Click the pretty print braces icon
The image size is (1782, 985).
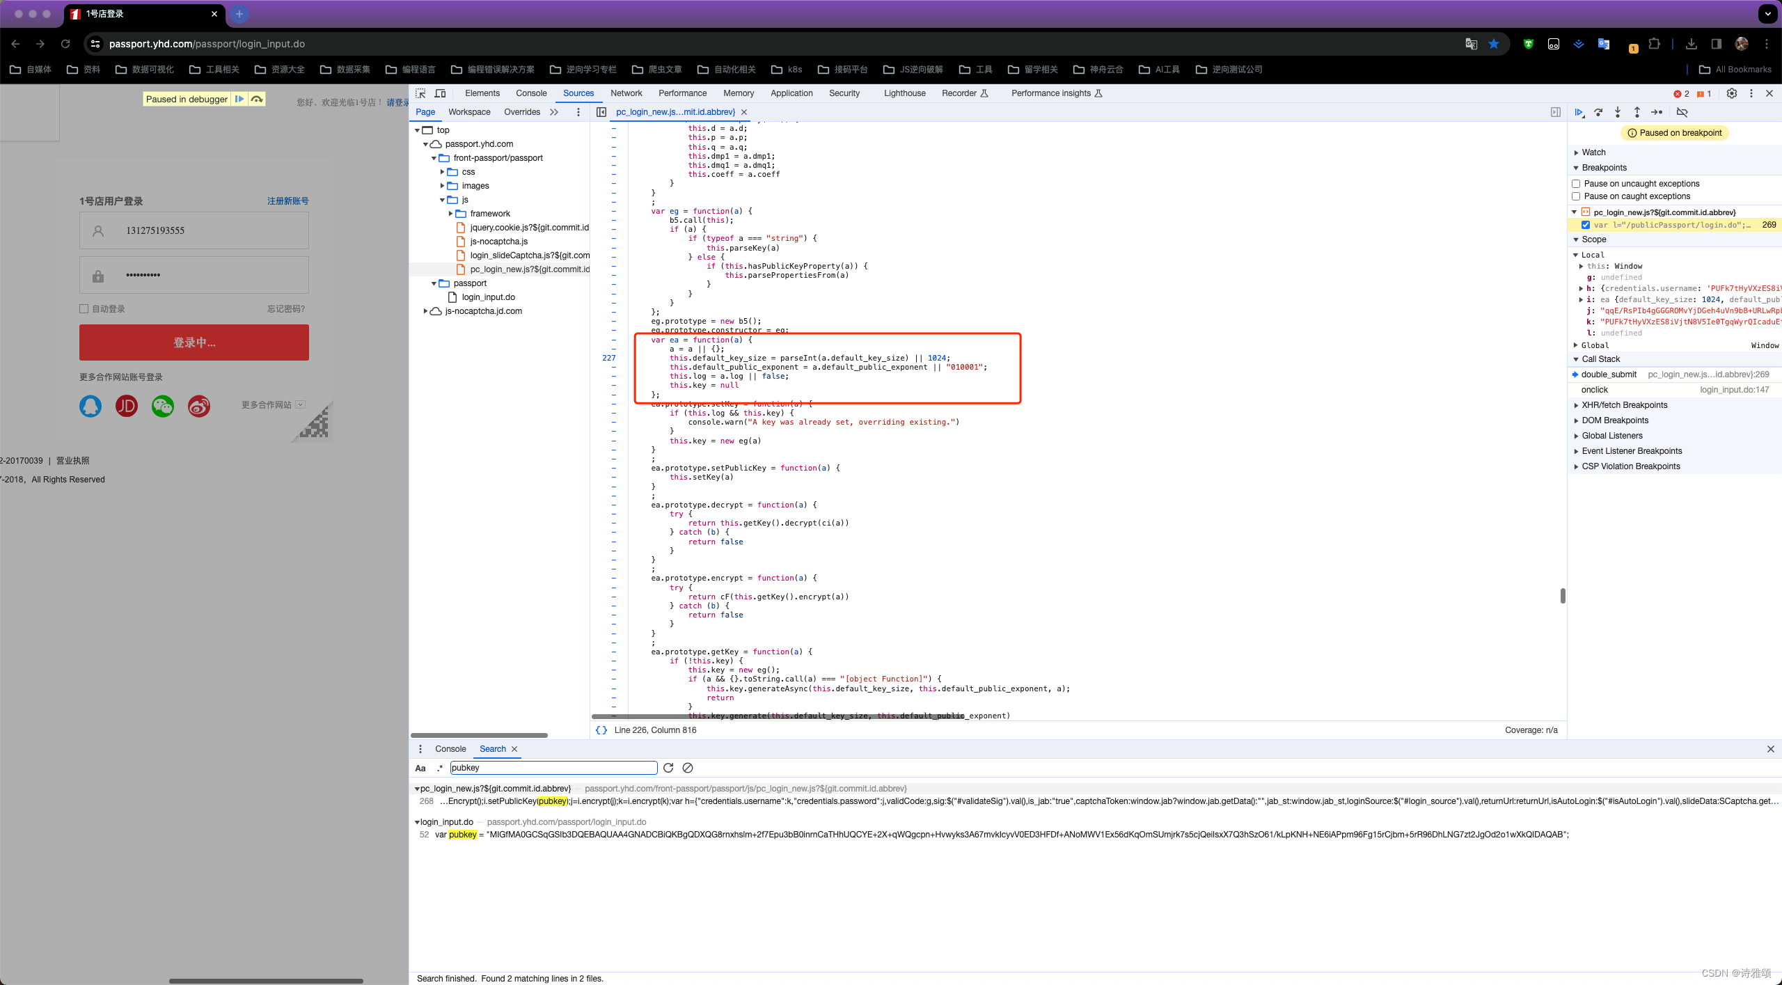(601, 730)
